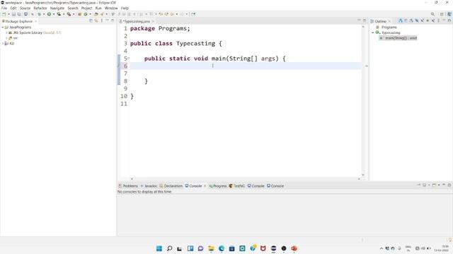This screenshot has width=453, height=254.
Task: Select main(String[]) in Outline
Action: pos(398,38)
